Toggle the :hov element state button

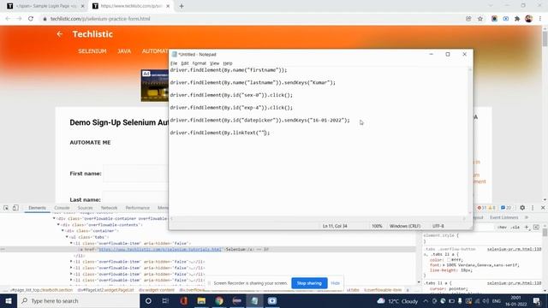pos(503,228)
